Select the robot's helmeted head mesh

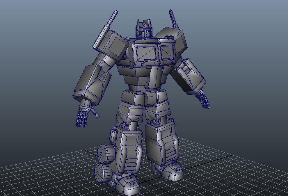[x=144, y=29]
